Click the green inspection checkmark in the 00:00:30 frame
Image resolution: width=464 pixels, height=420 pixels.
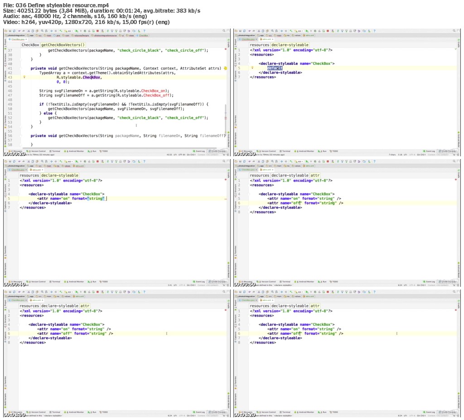456,48
